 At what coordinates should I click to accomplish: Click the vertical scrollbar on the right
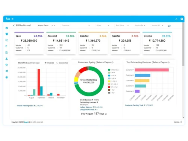[x=183, y=44]
